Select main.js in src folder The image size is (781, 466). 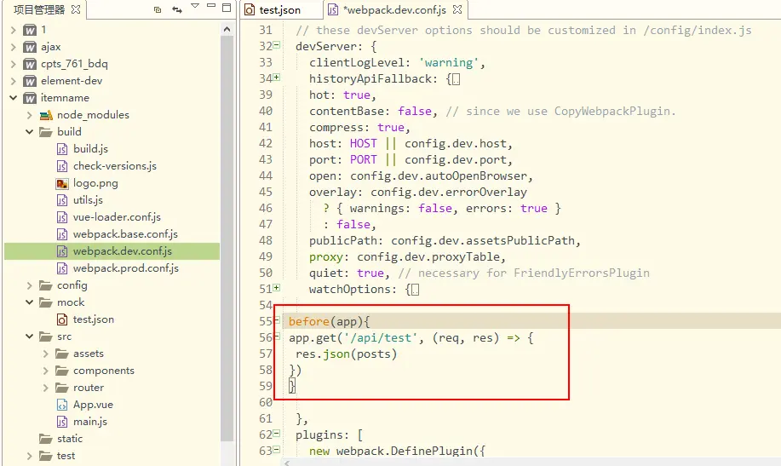coord(89,422)
